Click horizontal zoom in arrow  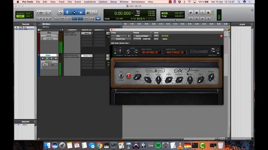tap(50, 12)
